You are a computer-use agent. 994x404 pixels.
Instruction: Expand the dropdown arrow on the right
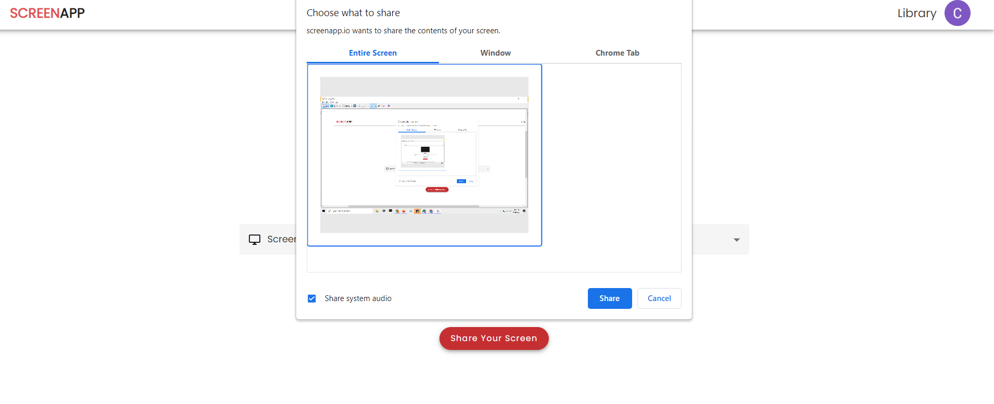pyautogui.click(x=736, y=240)
